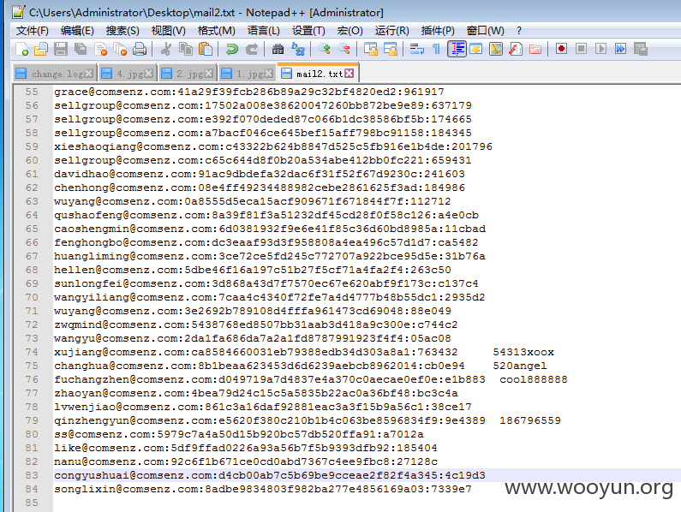Image resolution: width=681 pixels, height=512 pixels.
Task: Click the Zoom Out icon
Action: click(344, 49)
